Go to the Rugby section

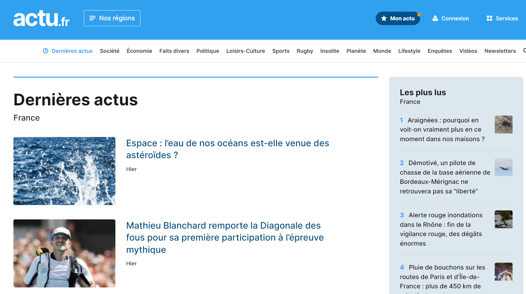pyautogui.click(x=305, y=51)
